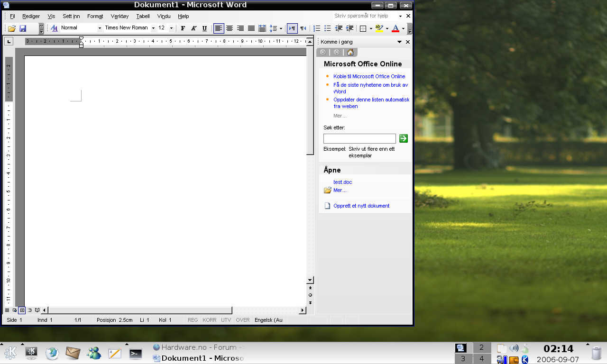Launch Konsole terminal from panel

[x=136, y=353]
